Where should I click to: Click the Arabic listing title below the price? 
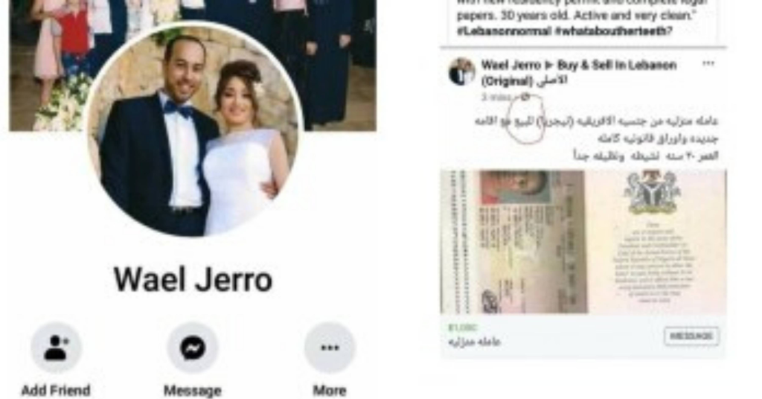474,342
